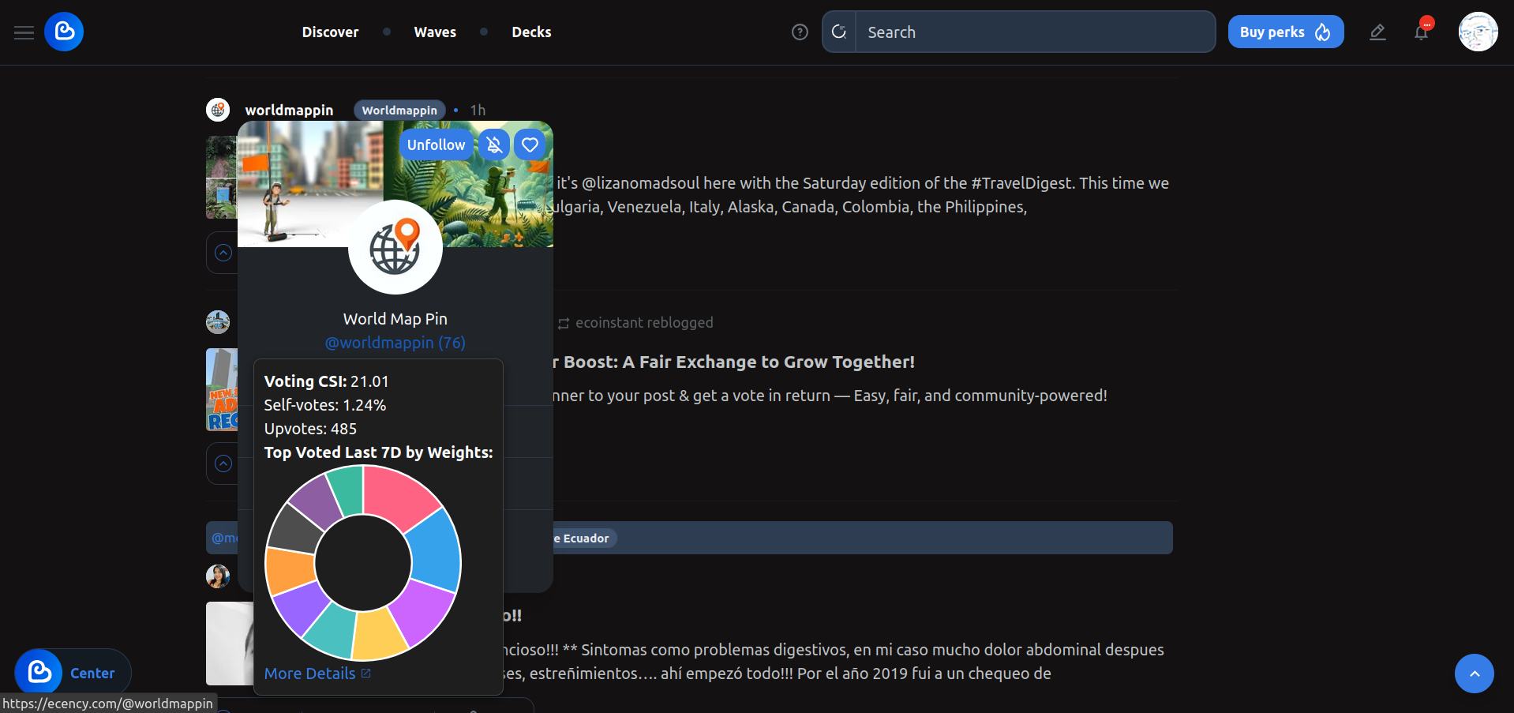Focus the Search input field

(1035, 32)
